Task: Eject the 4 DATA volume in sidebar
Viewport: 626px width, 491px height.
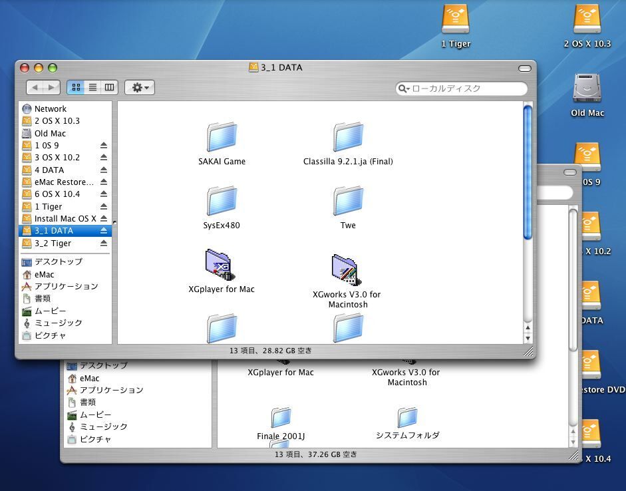Action: click(104, 170)
